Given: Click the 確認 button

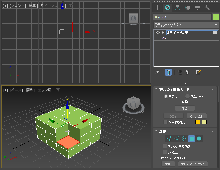Looking at the screenshot, I should click(x=185, y=108).
